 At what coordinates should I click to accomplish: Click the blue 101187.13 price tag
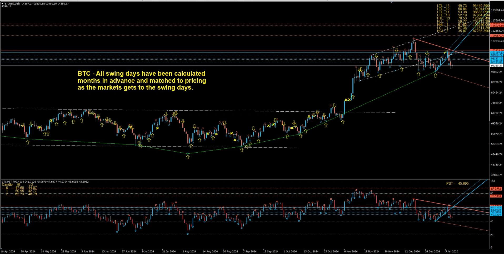click(497, 53)
